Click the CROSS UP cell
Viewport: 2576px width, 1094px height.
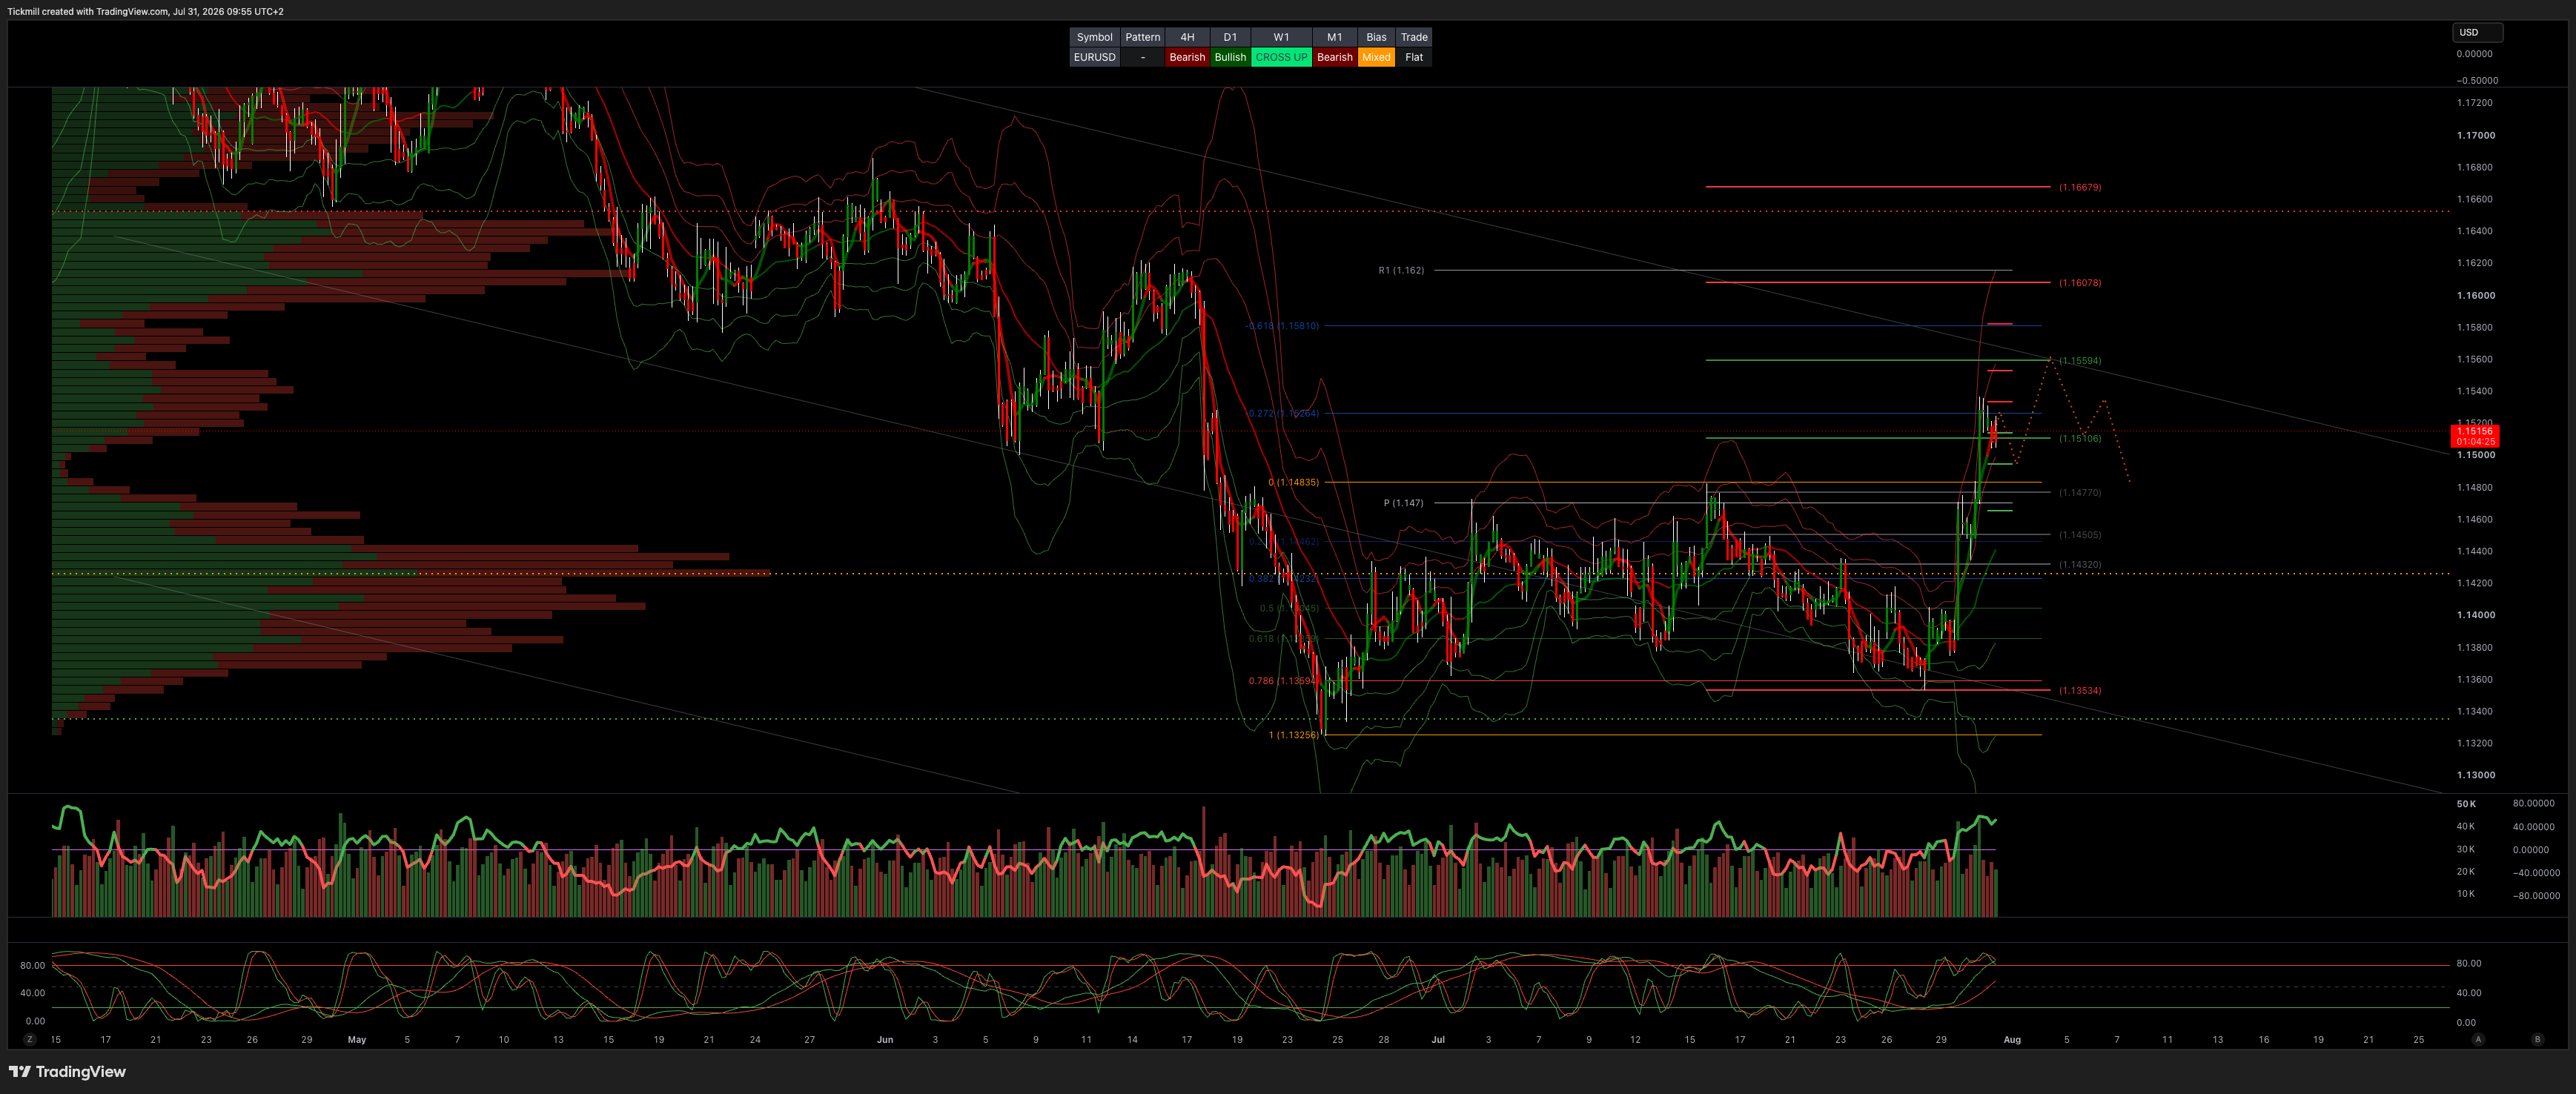(1281, 57)
